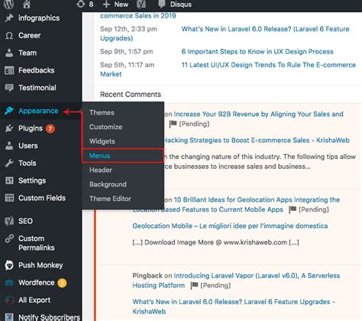
Task: Click the Plugins plug icon
Action: click(9, 128)
